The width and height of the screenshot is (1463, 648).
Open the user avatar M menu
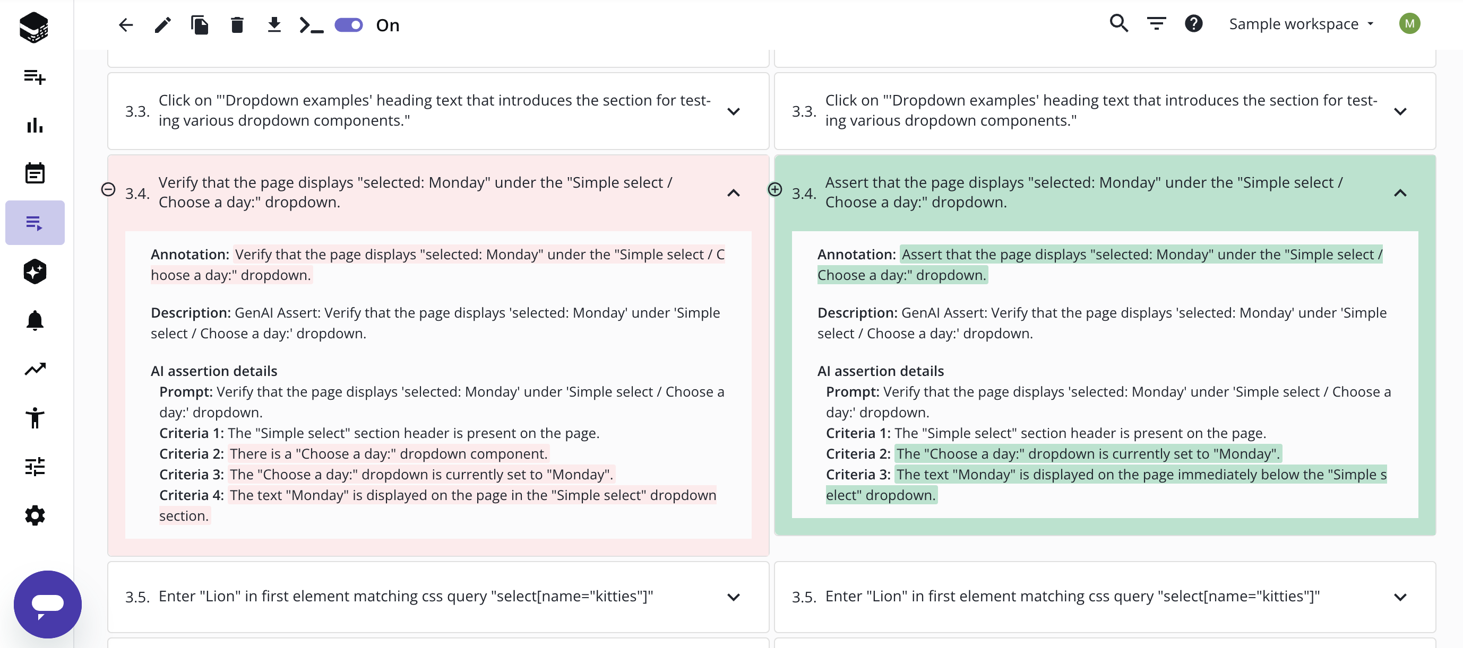point(1409,23)
